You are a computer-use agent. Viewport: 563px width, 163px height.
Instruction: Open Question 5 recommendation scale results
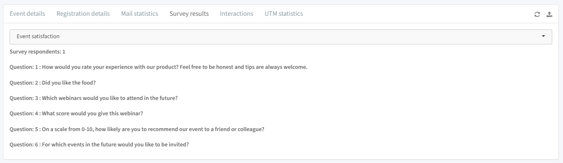click(137, 129)
